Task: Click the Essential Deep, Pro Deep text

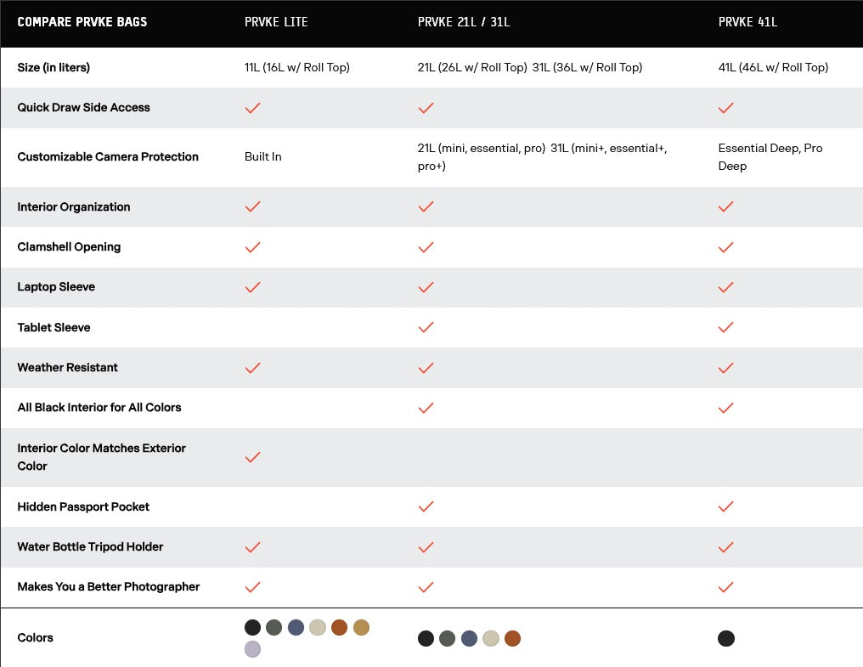Action: 770,157
